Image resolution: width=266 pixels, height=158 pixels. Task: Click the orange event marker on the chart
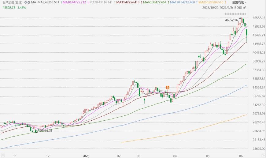click(x=168, y=88)
